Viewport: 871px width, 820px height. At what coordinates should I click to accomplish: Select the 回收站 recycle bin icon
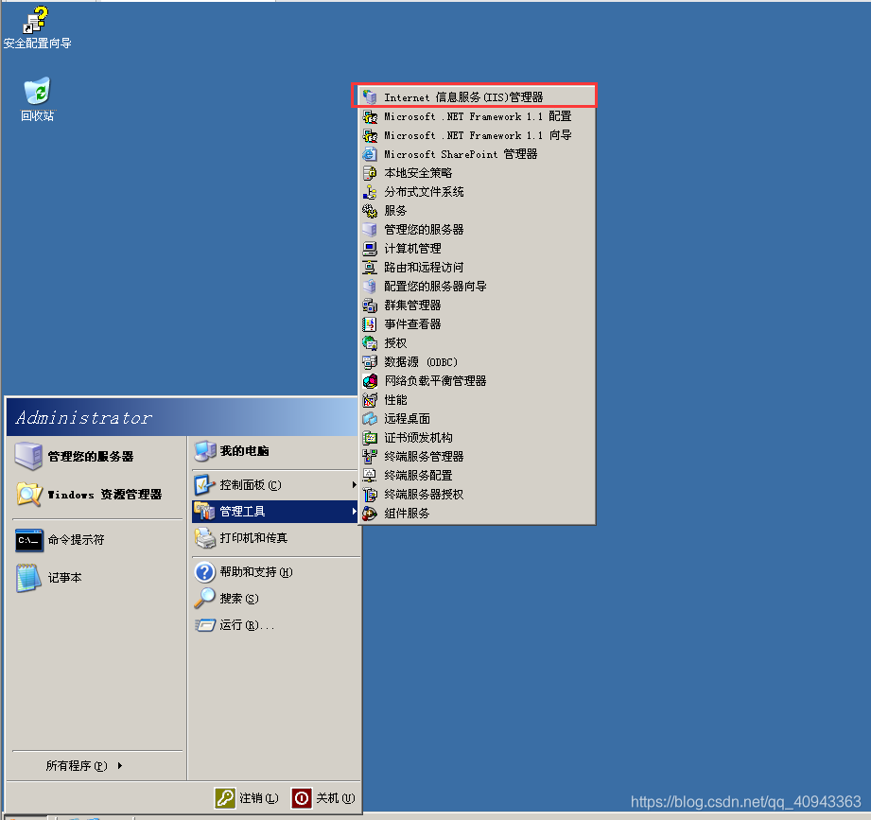37,91
